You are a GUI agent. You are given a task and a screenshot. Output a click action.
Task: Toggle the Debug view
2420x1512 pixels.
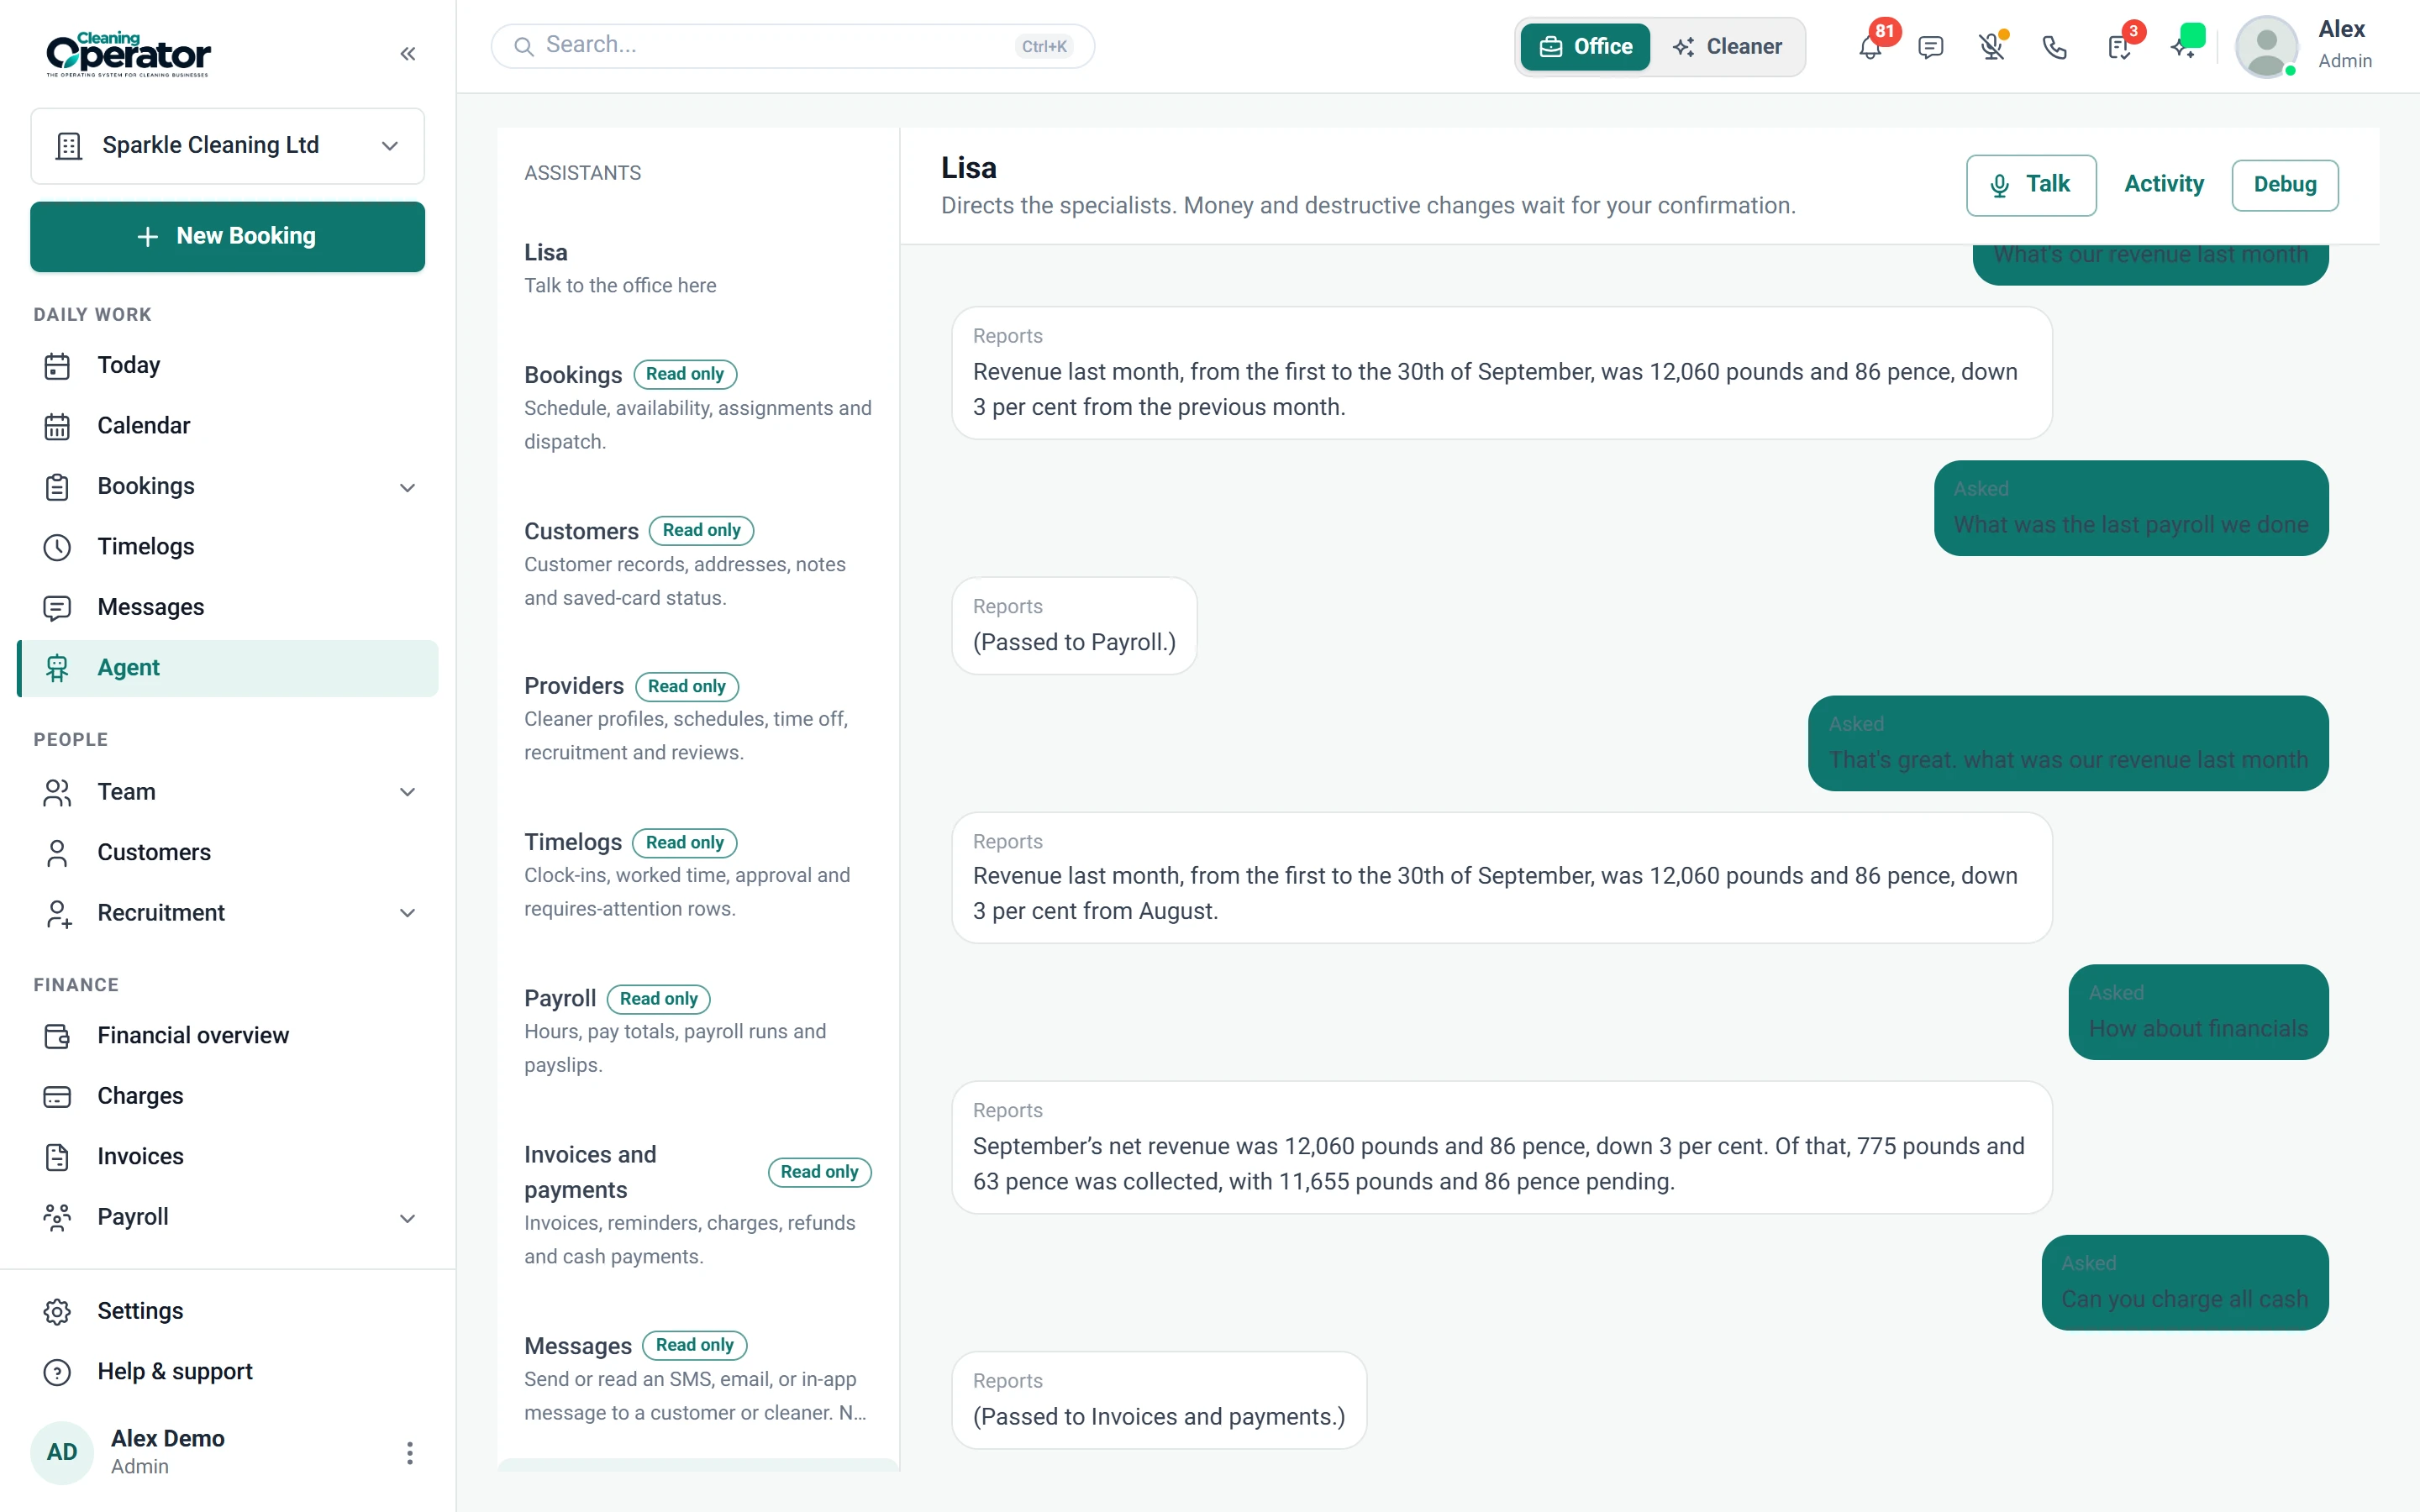click(x=2284, y=185)
